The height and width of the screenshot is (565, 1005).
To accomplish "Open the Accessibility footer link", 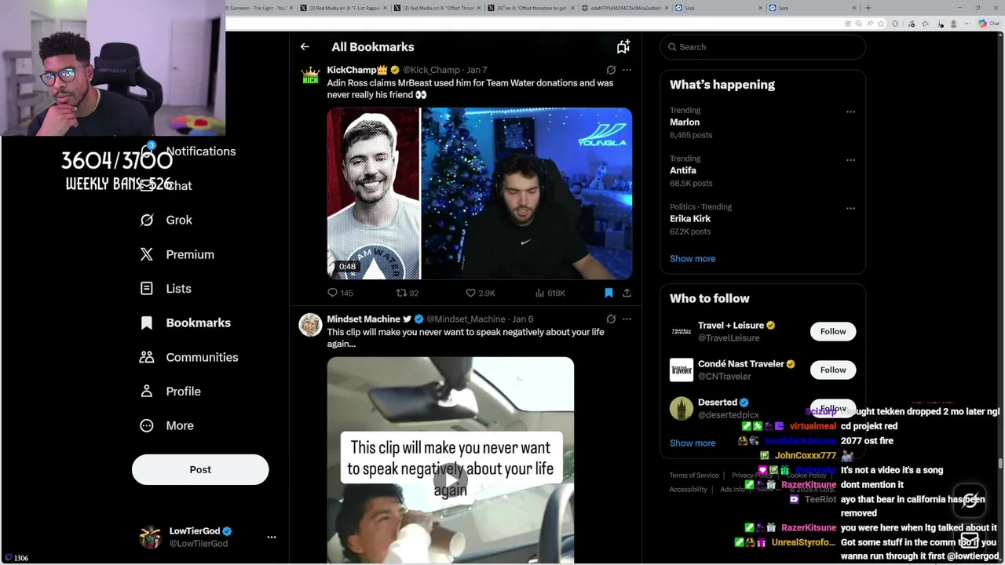I will click(689, 490).
